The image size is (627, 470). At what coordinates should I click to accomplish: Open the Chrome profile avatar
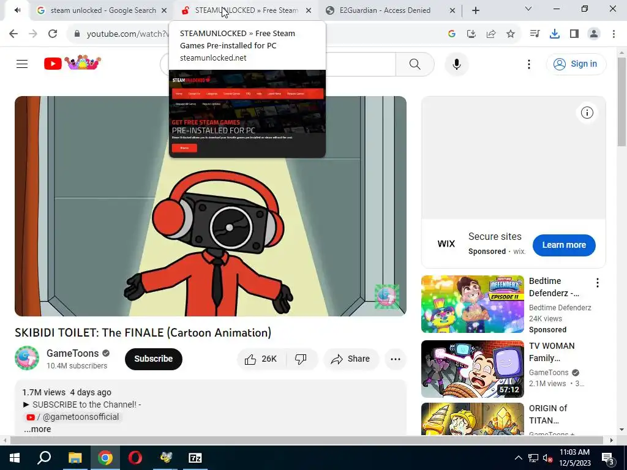click(x=594, y=34)
